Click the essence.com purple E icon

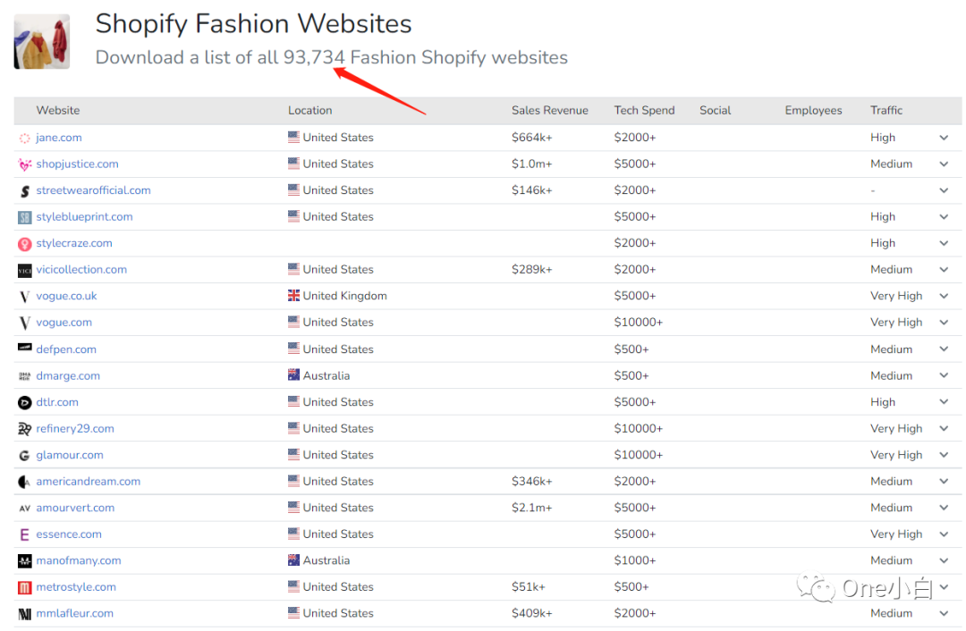pyautogui.click(x=25, y=534)
